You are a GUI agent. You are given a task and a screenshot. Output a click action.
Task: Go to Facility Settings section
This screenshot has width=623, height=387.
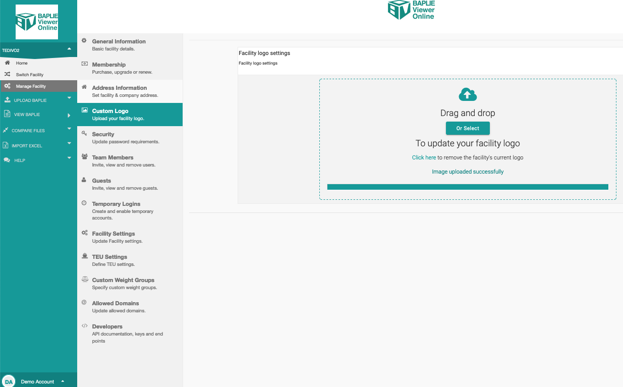coord(113,234)
